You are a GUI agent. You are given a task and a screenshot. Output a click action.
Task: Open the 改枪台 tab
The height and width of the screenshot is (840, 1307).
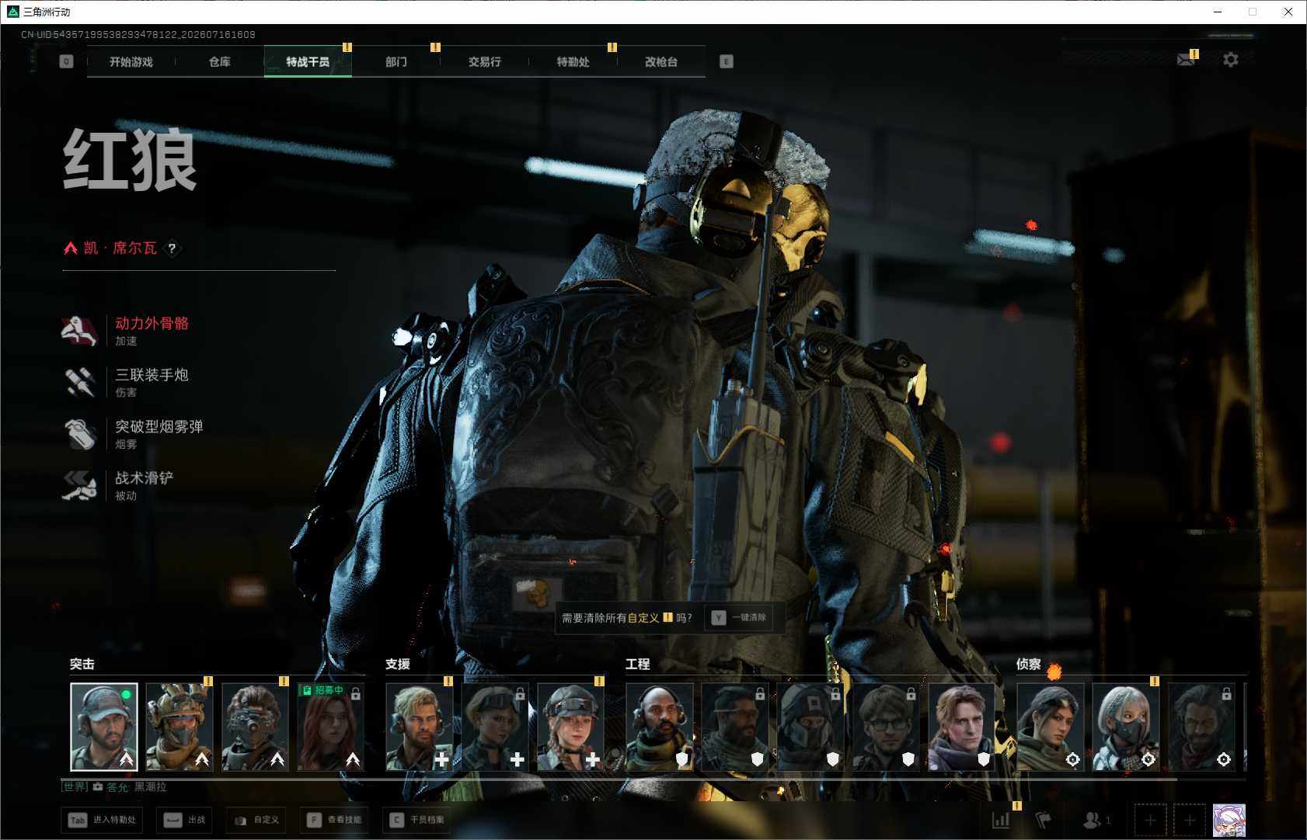tap(661, 61)
